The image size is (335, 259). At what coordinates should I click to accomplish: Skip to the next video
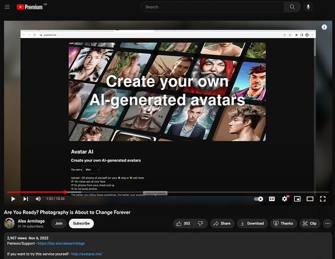[26, 199]
